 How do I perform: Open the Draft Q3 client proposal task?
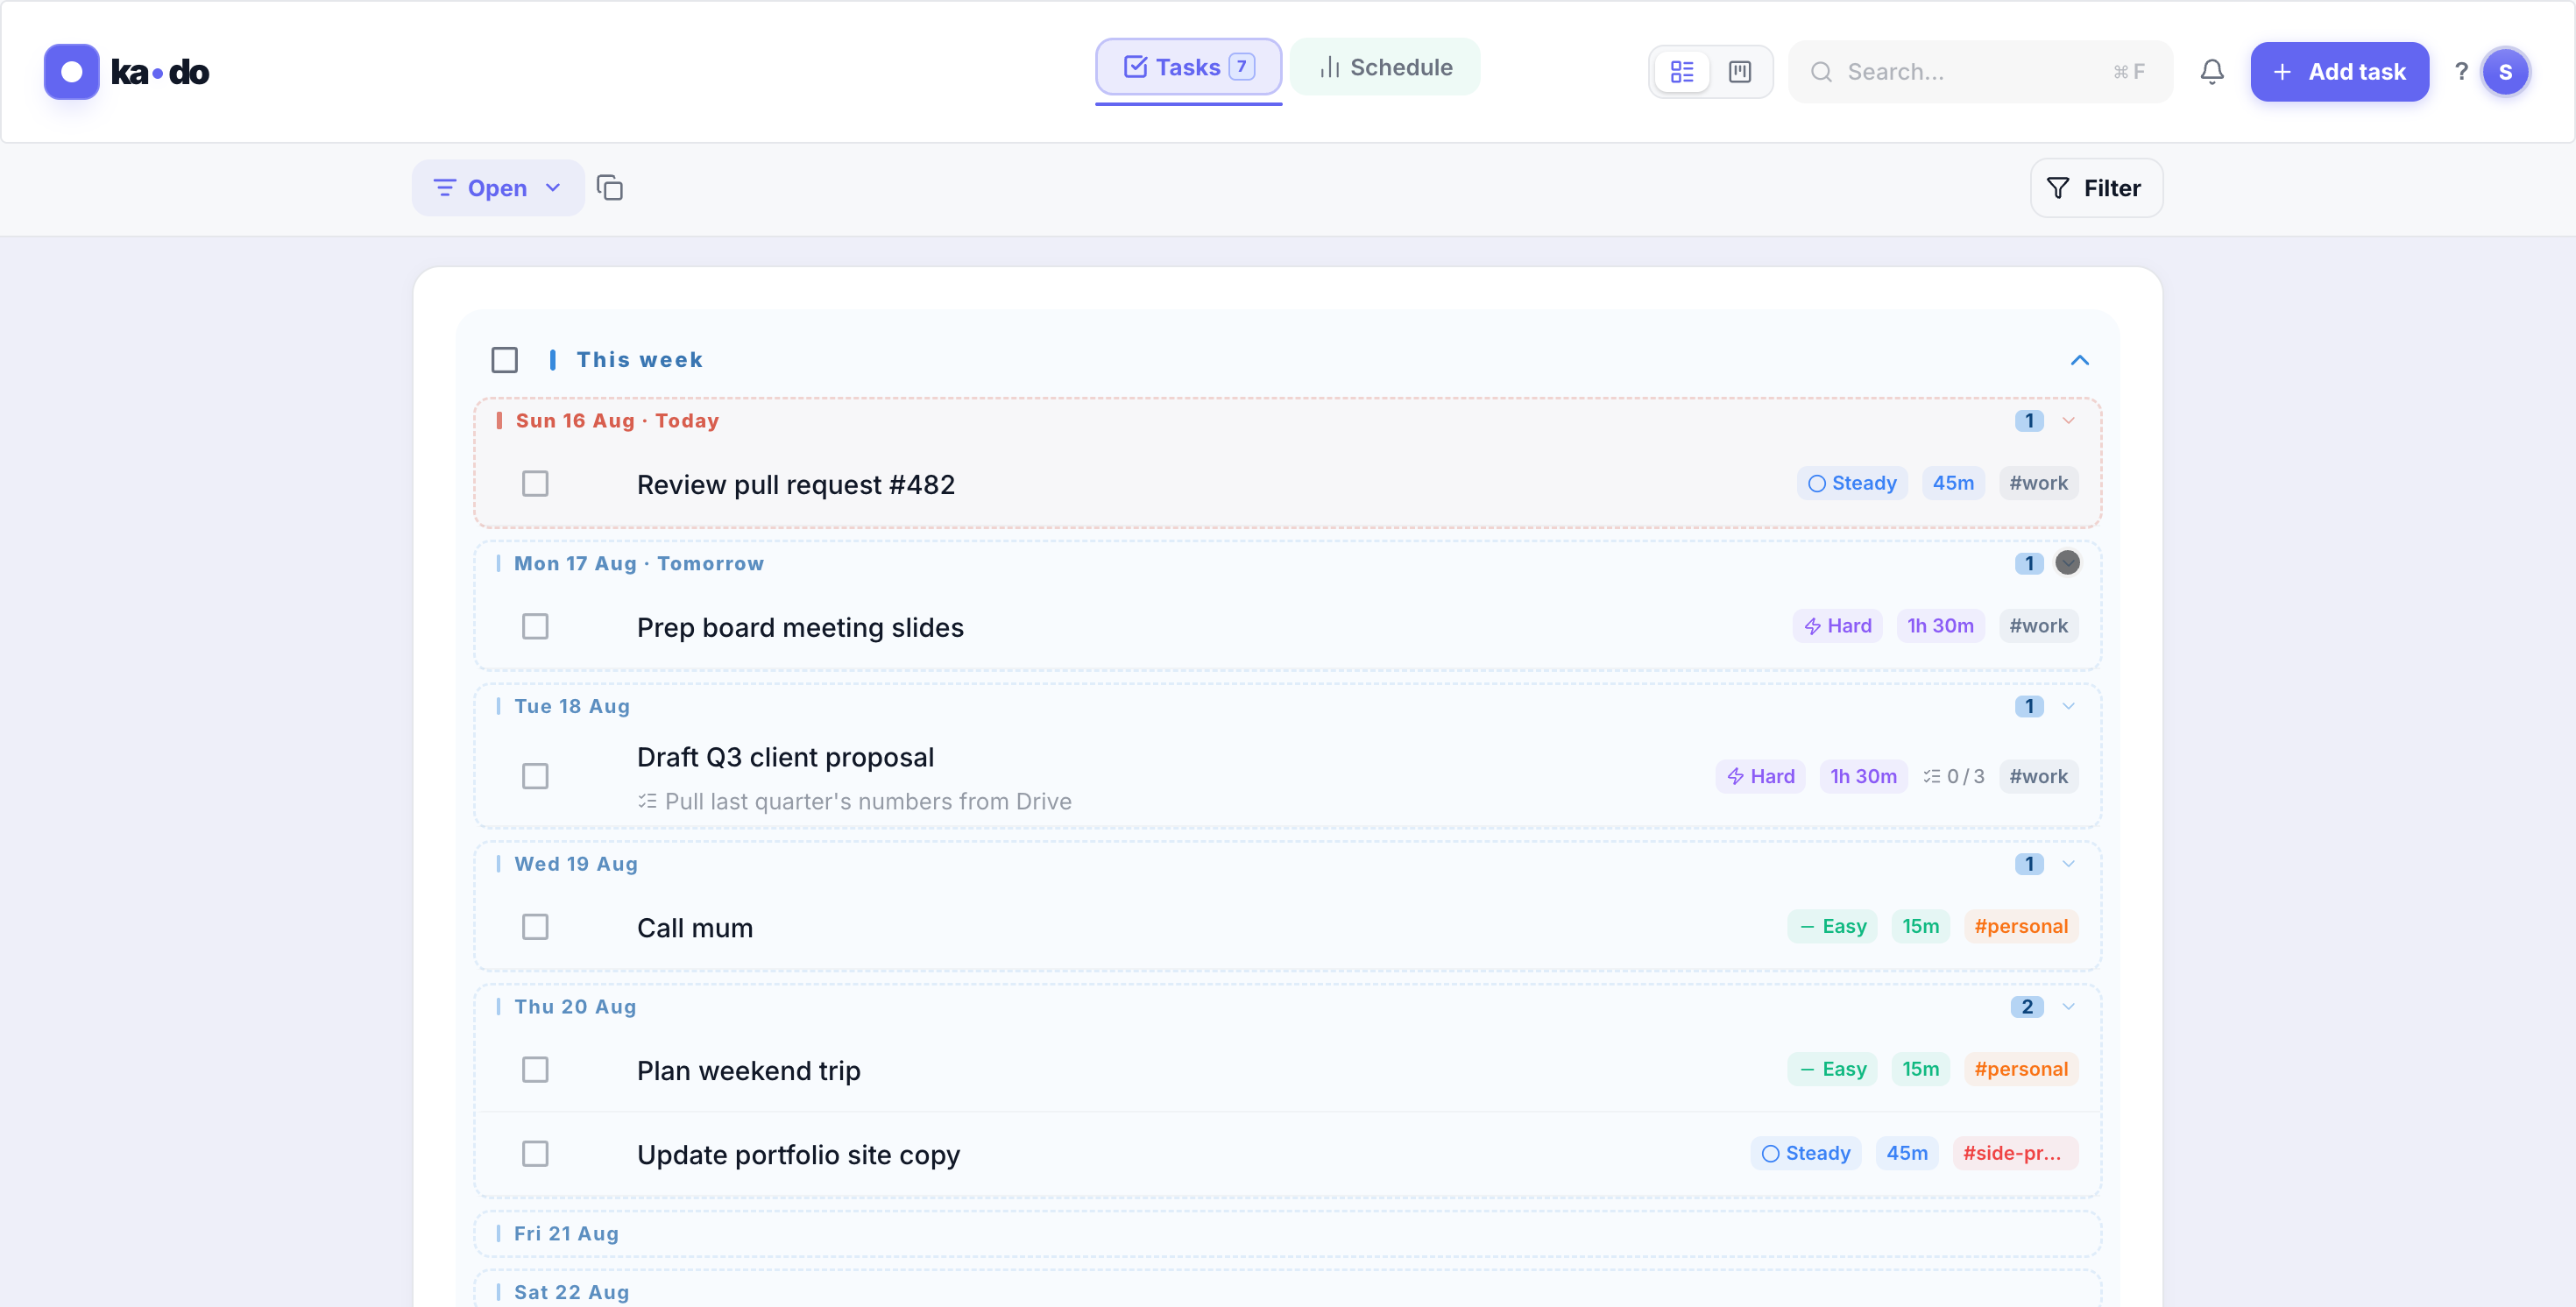(785, 758)
